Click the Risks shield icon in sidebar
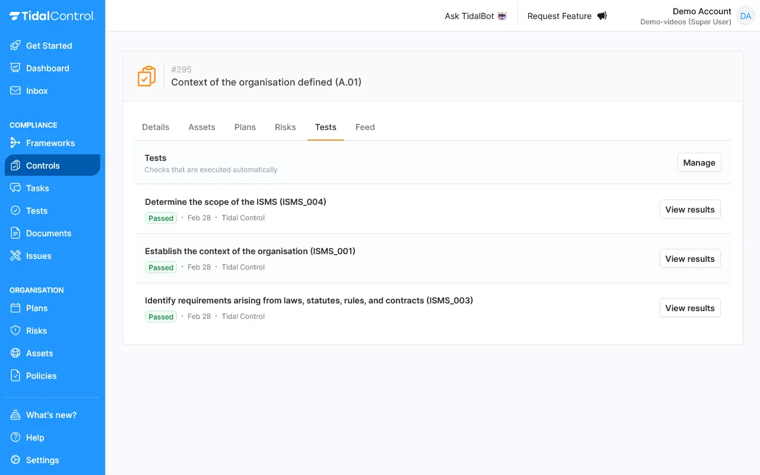The image size is (760, 475). click(x=15, y=331)
